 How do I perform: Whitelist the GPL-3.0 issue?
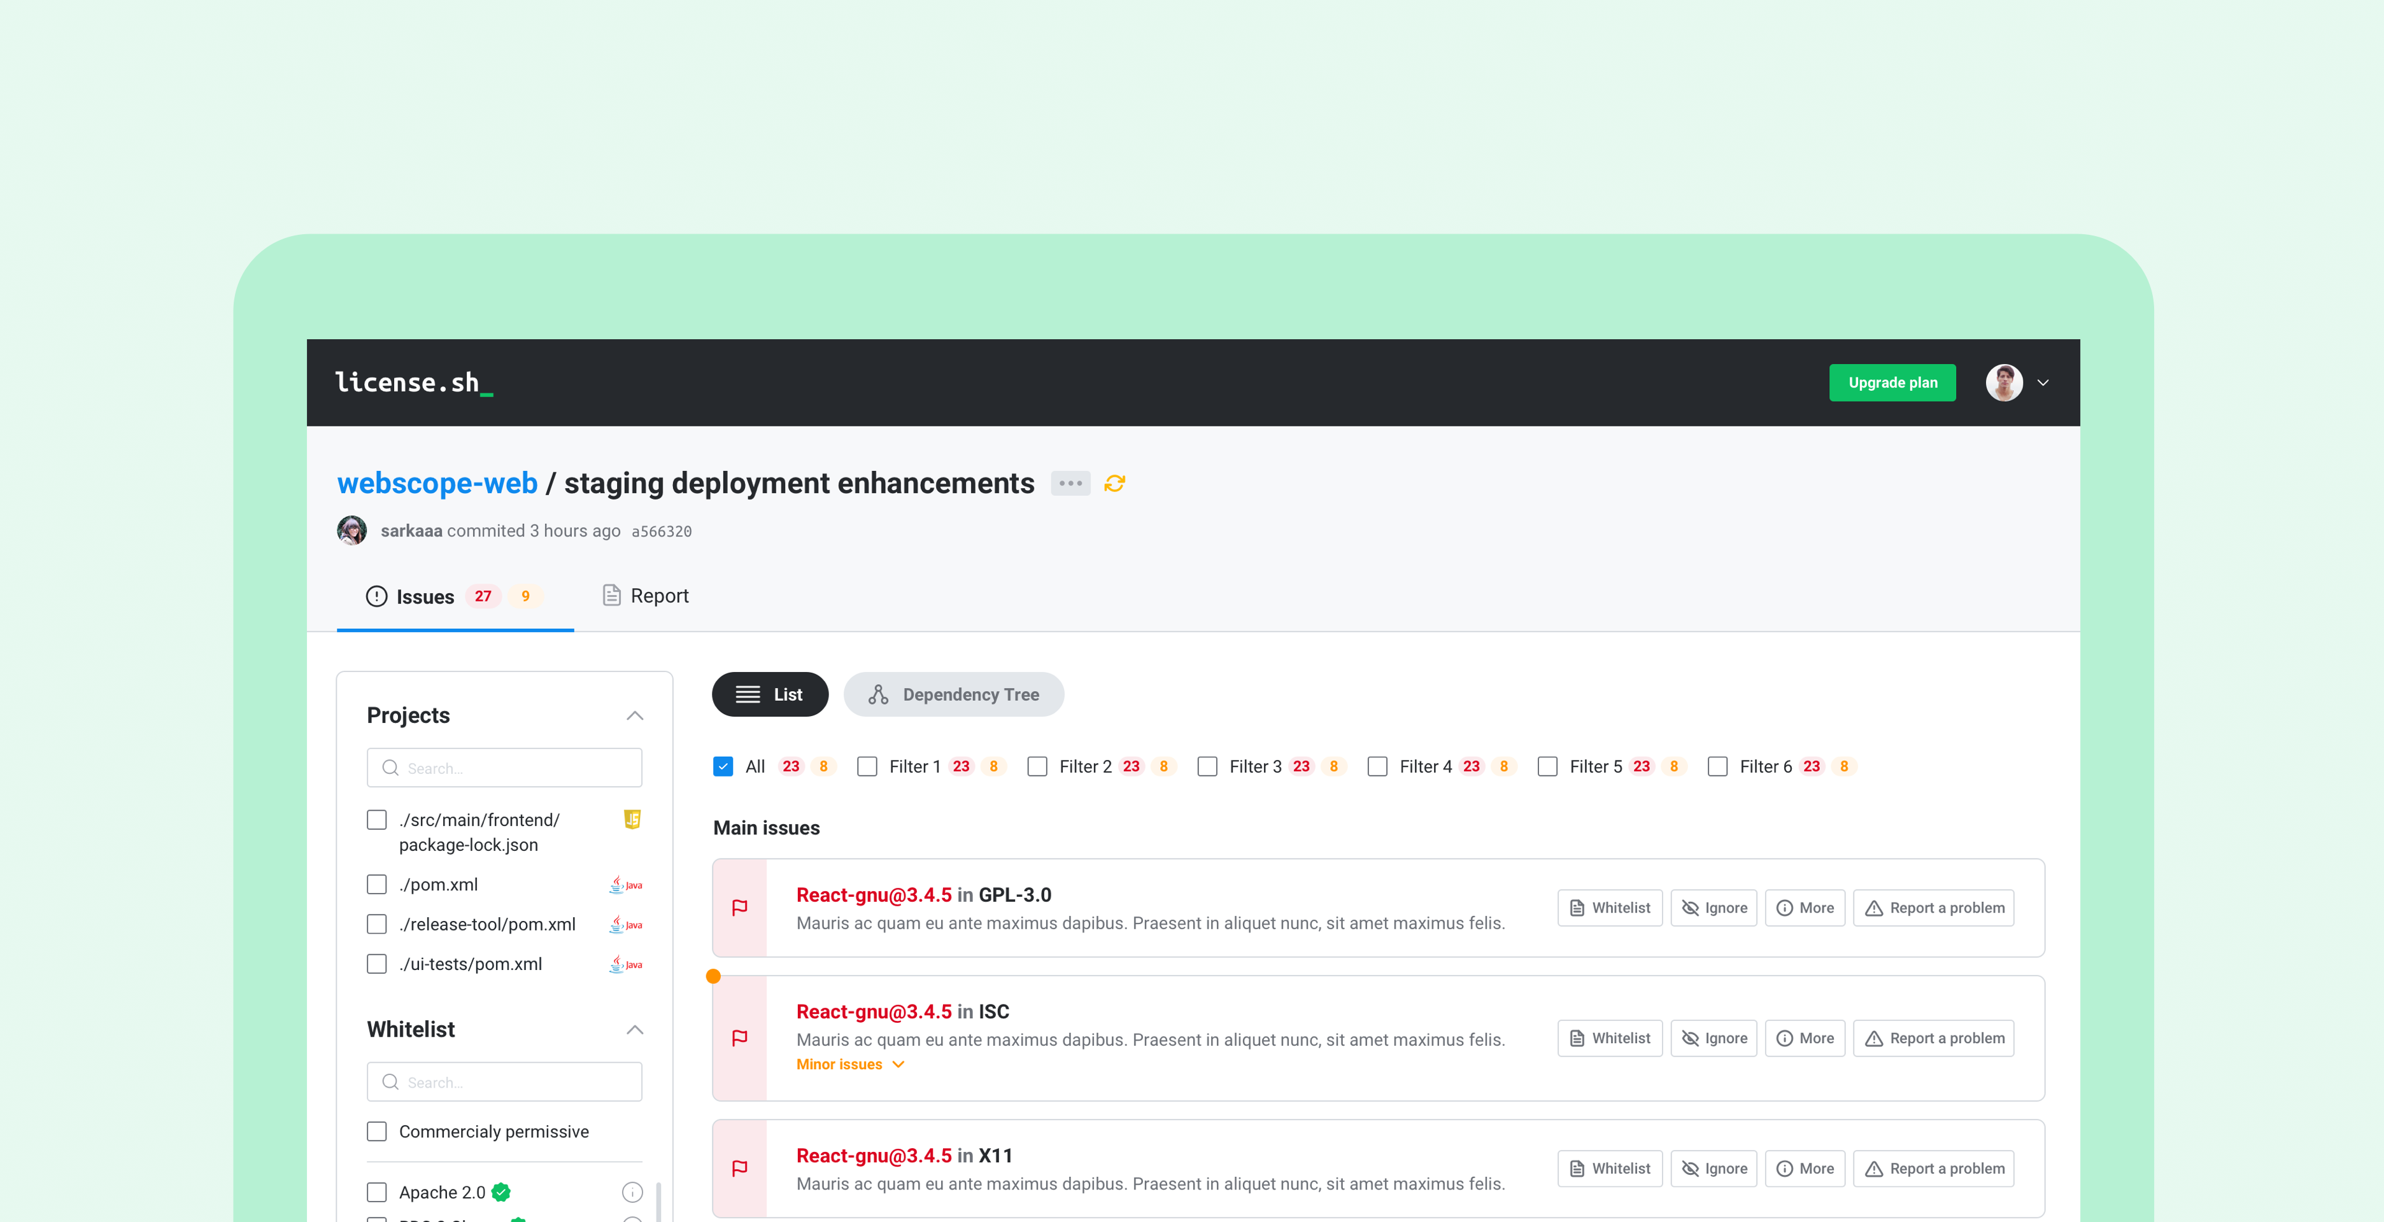[x=1610, y=908]
